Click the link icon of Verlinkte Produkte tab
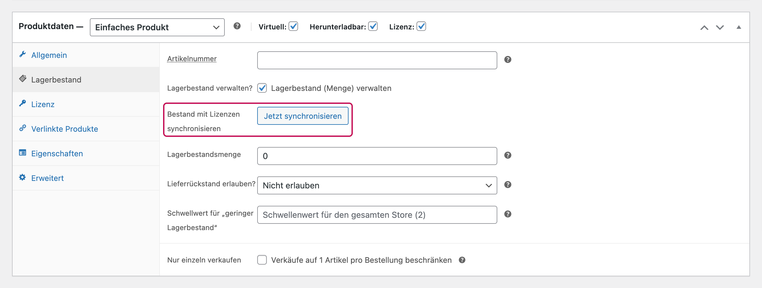This screenshot has width=762, height=288. coord(23,128)
